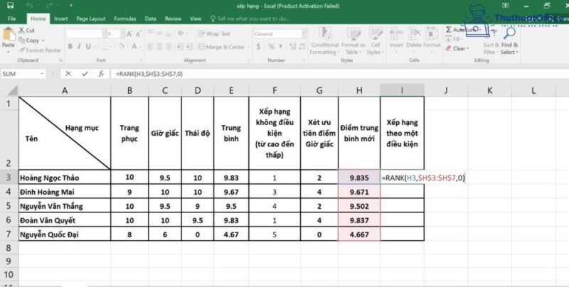569x287 pixels.
Task: Click Increase Indent icon
Action: [x=189, y=46]
